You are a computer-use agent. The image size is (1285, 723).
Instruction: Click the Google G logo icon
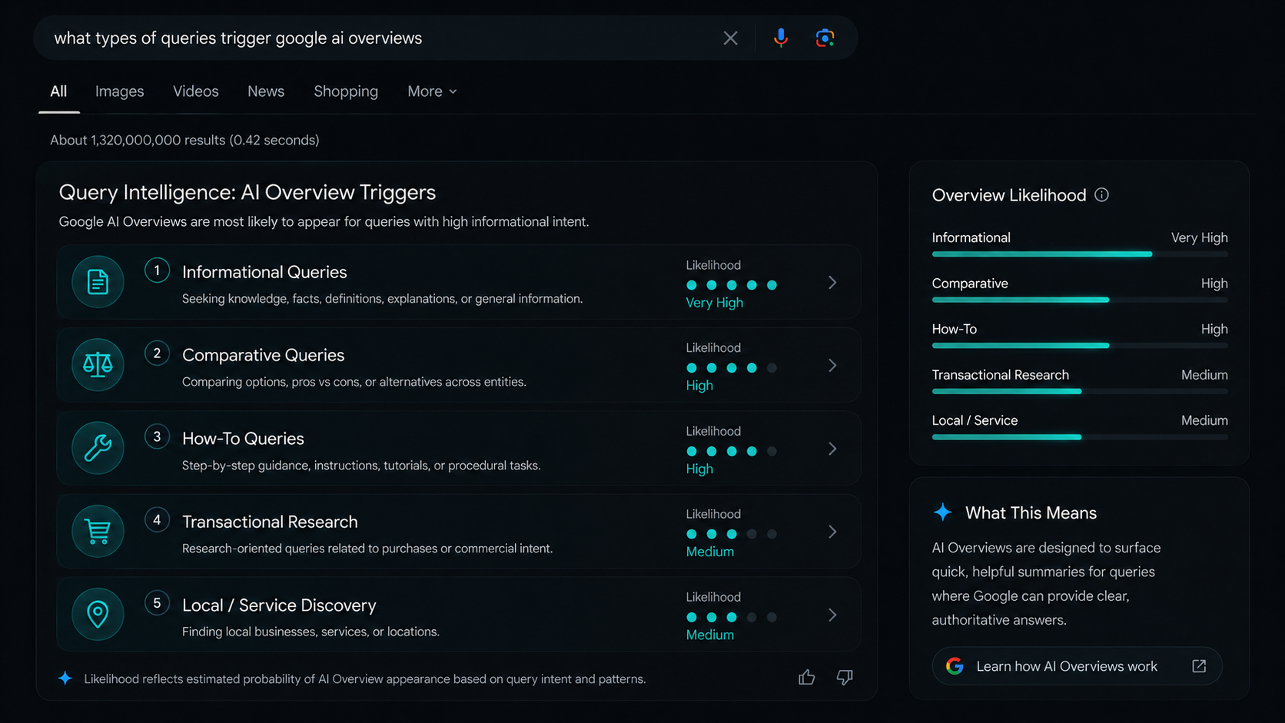pyautogui.click(x=955, y=666)
